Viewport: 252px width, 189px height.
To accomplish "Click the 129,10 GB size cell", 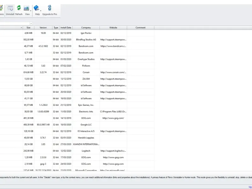I will coord(28,131).
